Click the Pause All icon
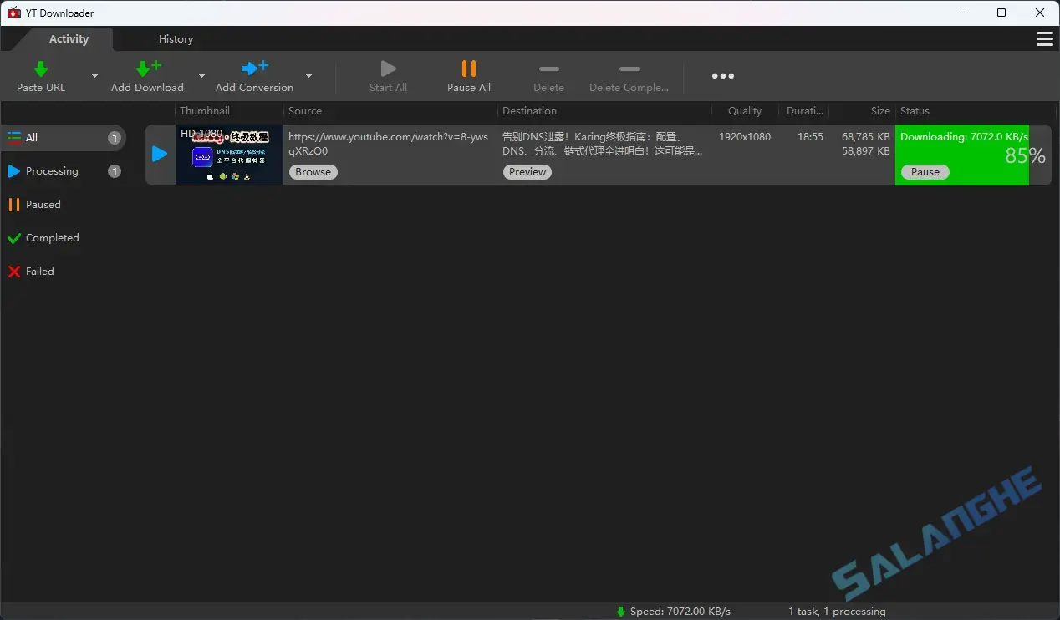This screenshot has height=620, width=1060. pos(467,69)
